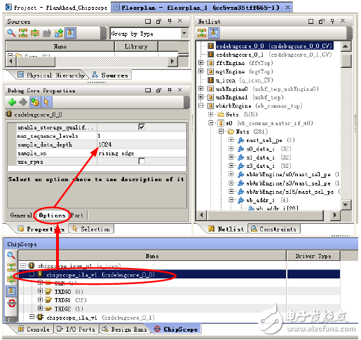Click the magnifier icon in ChipScope panel
The width and height of the screenshot is (361, 340).
11,255
